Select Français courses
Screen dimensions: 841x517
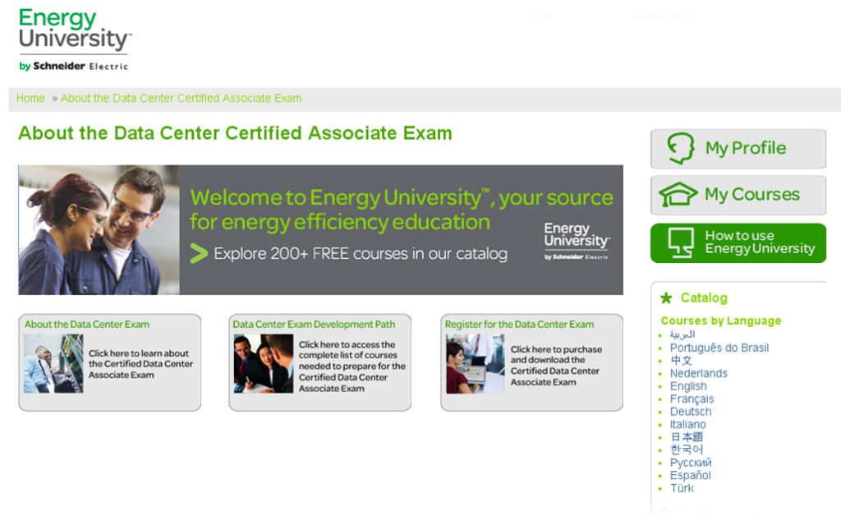click(x=692, y=399)
